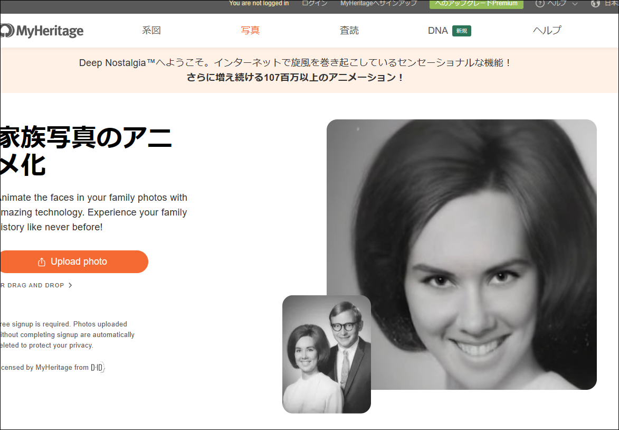Click the free signup privacy notice text

click(67, 335)
